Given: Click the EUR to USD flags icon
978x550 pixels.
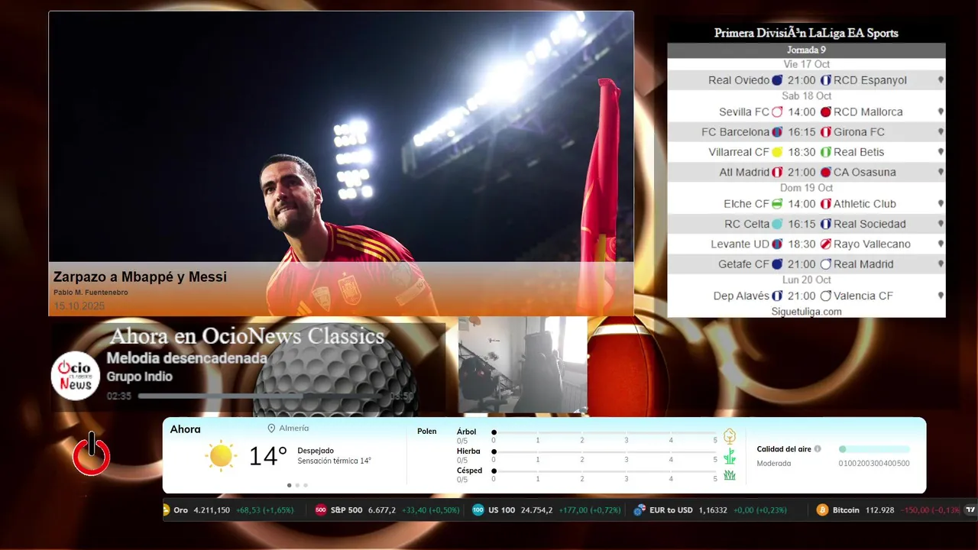Looking at the screenshot, I should tap(640, 510).
